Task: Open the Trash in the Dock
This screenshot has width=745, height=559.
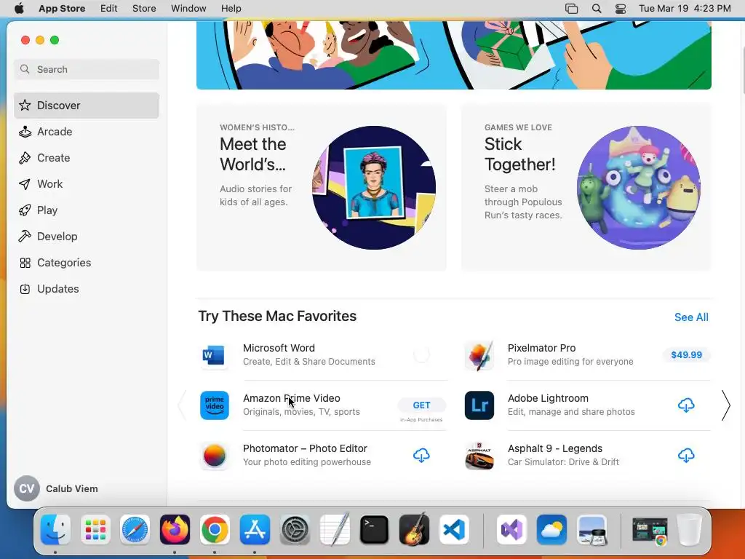Action: pos(689,530)
